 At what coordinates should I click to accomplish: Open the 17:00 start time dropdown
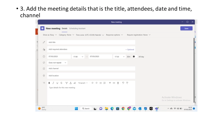tap(78, 57)
